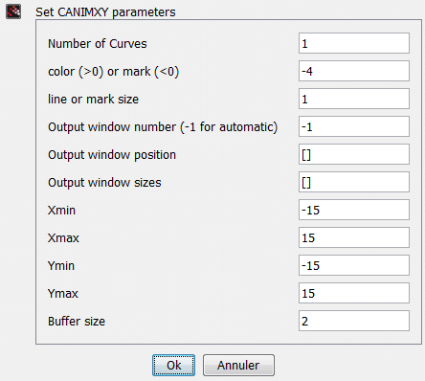Click the 'Xmin' label text

point(61,211)
